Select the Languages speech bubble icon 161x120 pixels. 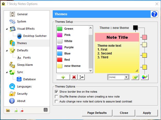pos(12,86)
